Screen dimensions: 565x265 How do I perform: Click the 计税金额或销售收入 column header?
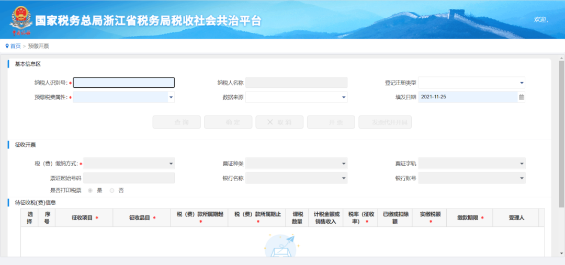326,217
